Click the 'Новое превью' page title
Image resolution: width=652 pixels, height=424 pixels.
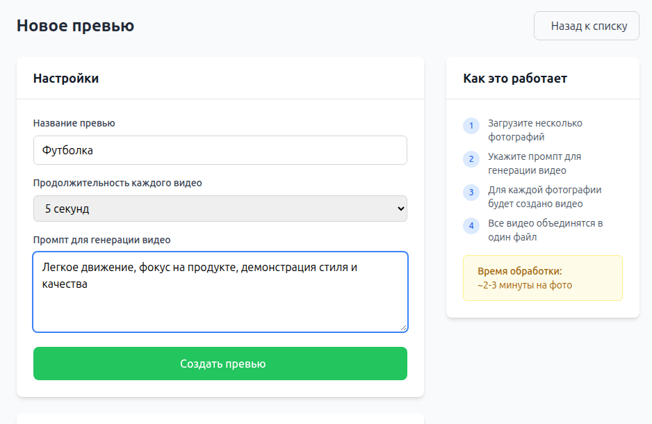coord(75,26)
